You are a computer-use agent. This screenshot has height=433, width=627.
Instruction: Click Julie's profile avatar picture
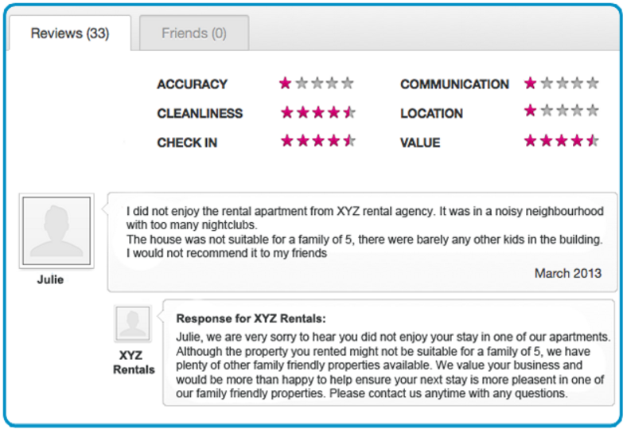click(x=56, y=231)
